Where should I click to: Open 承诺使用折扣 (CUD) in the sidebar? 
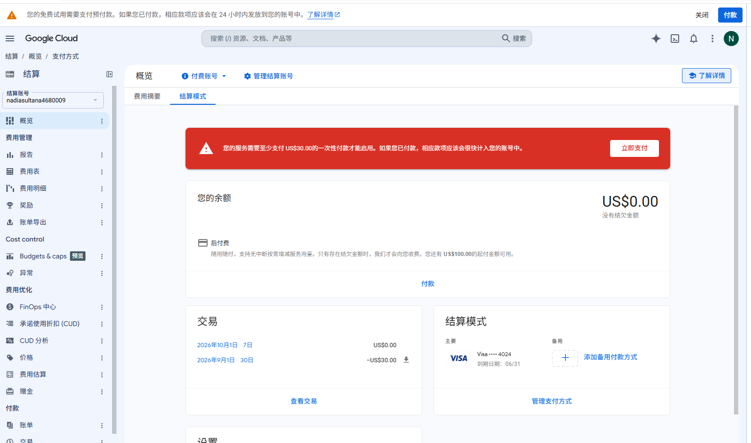[x=49, y=324]
